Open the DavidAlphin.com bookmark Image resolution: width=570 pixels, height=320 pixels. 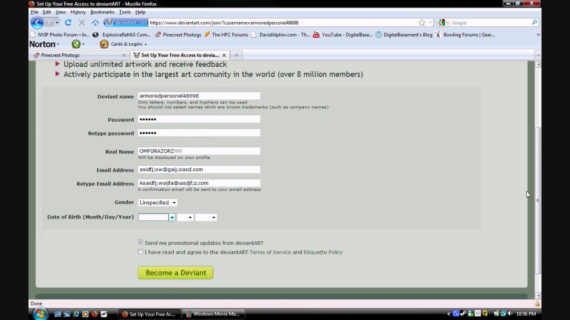pos(281,35)
